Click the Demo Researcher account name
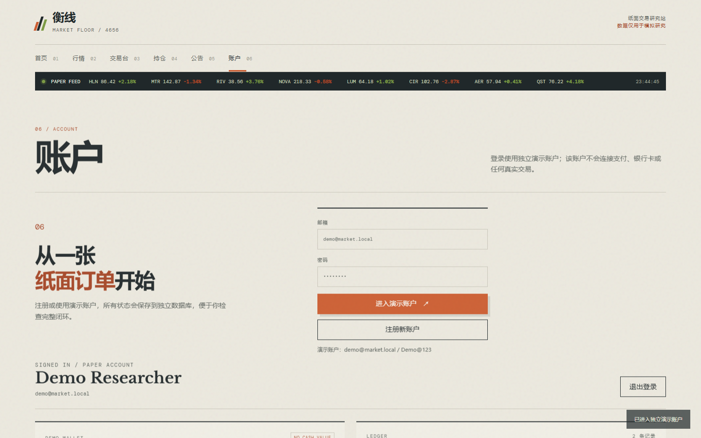 pos(108,378)
